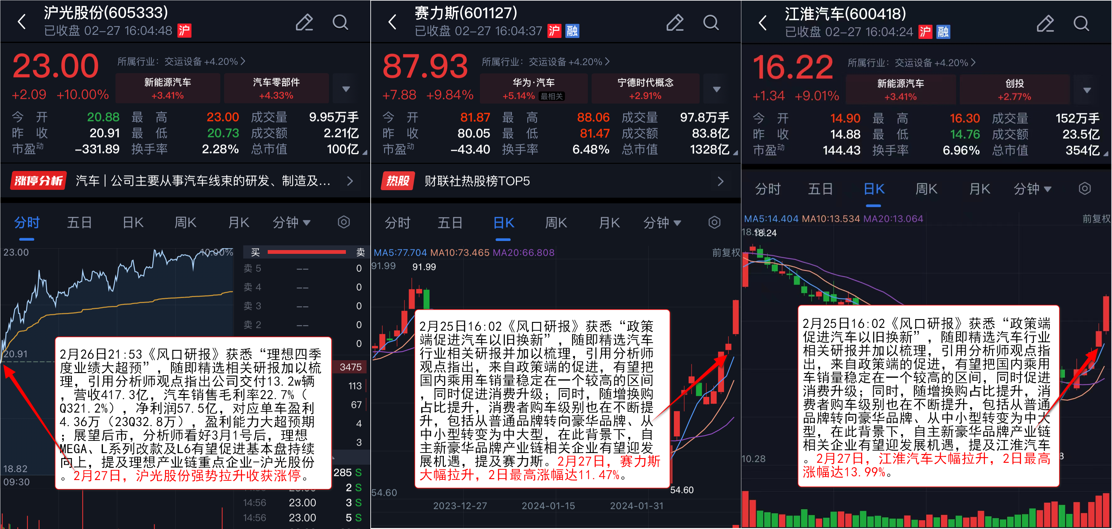Tap 前复权 adjustment label on 赛力斯 chart
Screen dimensions: 1112x529
pos(726,252)
